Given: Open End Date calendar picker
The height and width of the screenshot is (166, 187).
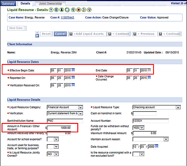Looking at the screenshot, I should [149, 70].
